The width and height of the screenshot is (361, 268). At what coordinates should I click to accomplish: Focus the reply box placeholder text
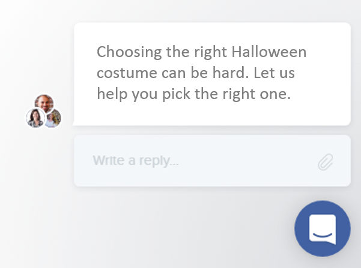tap(136, 161)
